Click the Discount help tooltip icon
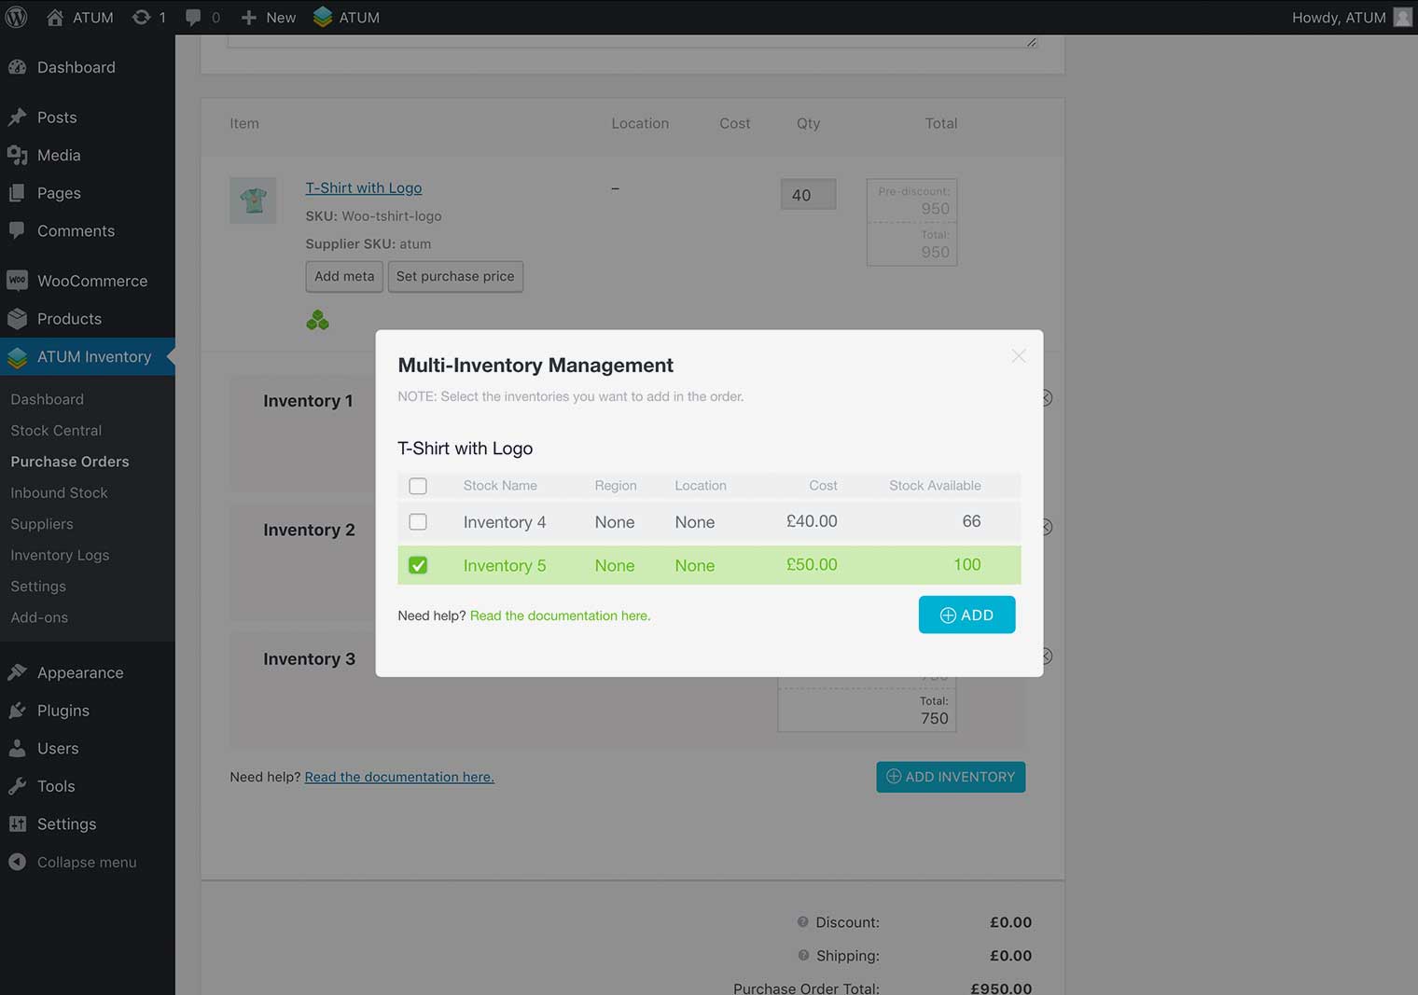 tap(802, 922)
